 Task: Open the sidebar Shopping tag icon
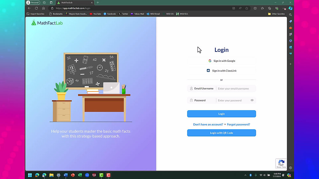point(291,21)
